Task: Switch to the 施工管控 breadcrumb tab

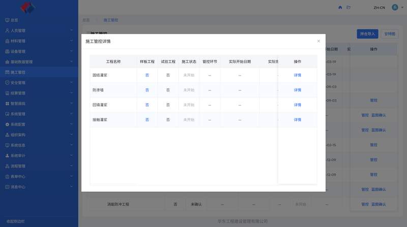Action: [111, 20]
